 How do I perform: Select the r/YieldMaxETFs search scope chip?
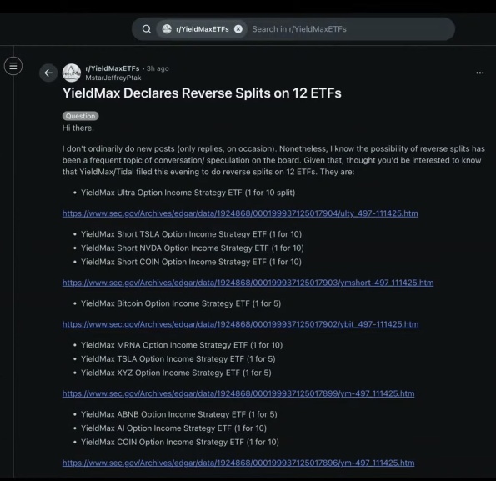tap(202, 29)
